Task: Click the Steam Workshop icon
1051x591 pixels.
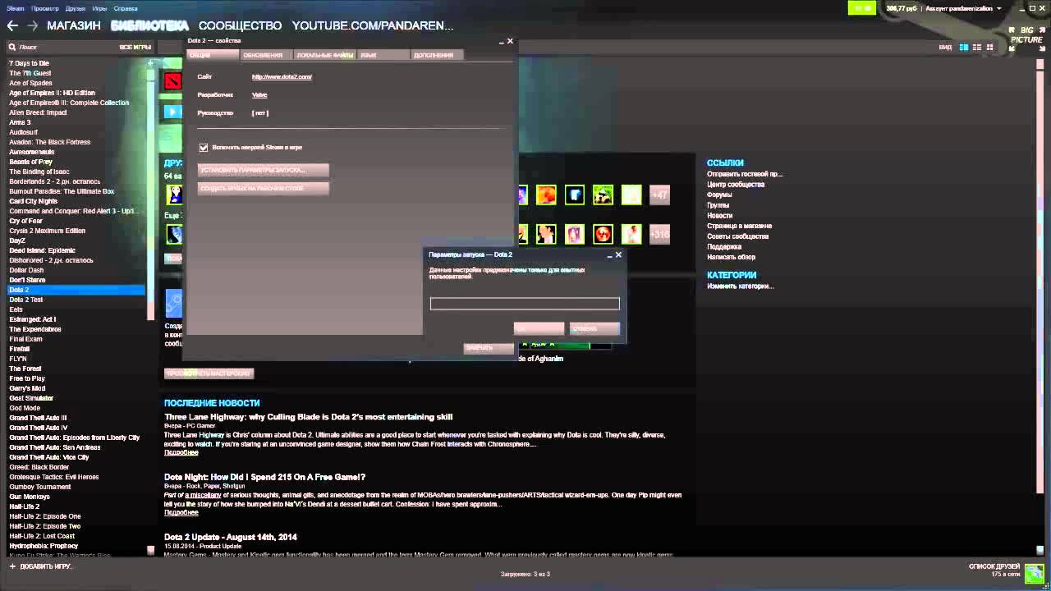Action: pyautogui.click(x=173, y=304)
